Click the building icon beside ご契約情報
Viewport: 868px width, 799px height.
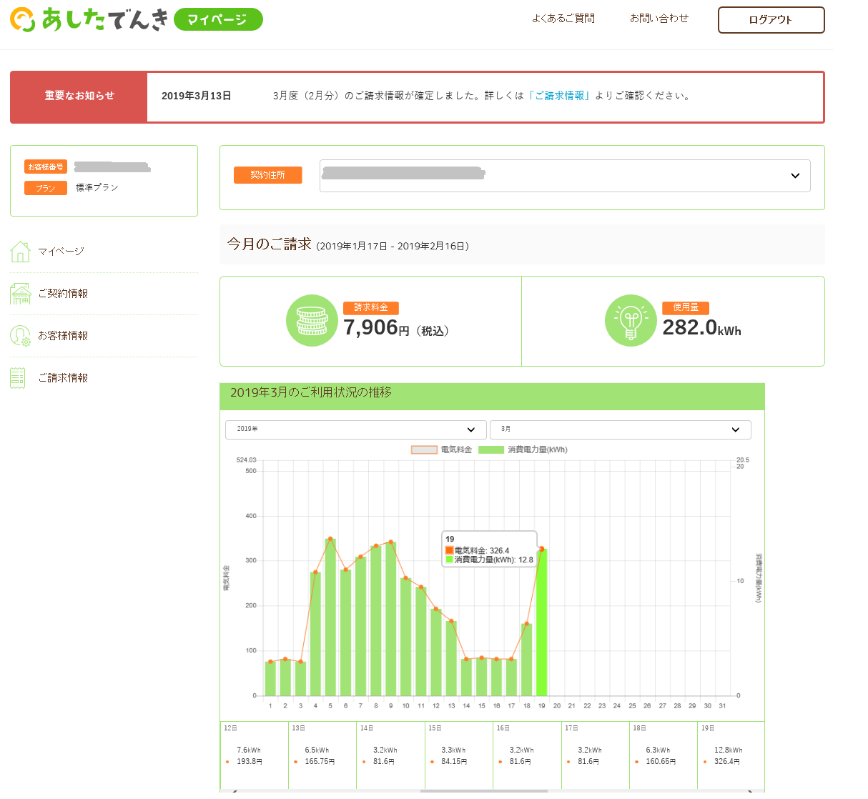pos(20,294)
